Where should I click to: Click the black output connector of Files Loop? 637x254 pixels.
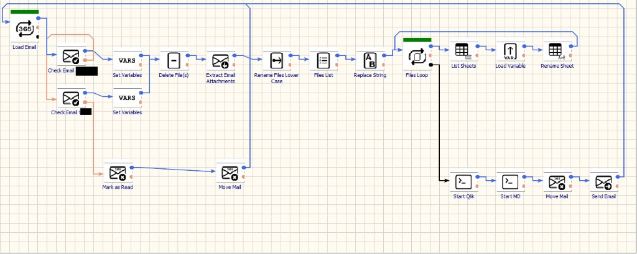tap(430, 65)
